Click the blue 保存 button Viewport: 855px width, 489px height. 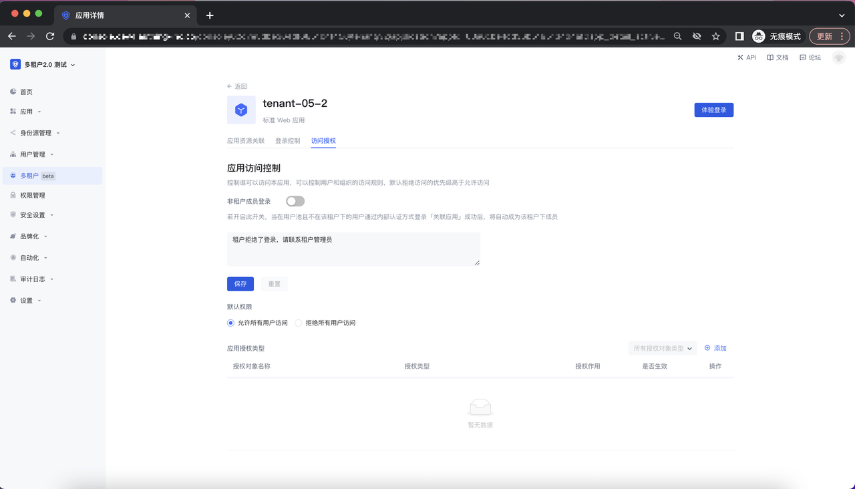click(240, 284)
